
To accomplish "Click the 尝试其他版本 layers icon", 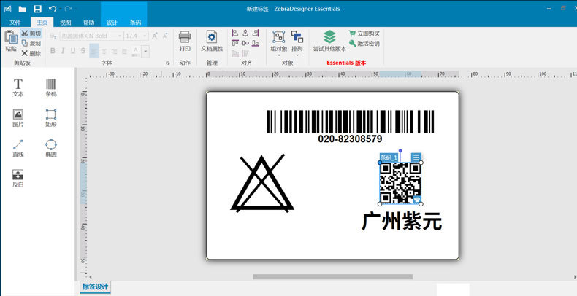I will (329, 36).
